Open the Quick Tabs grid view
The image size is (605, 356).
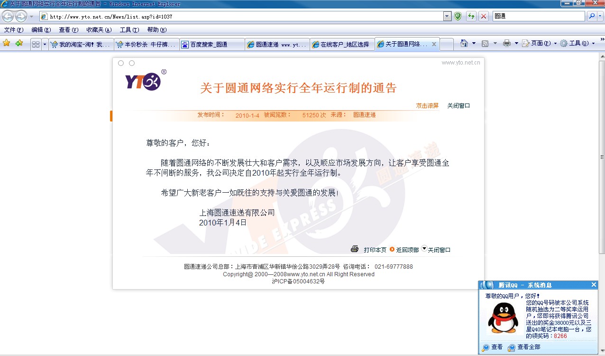click(x=36, y=44)
